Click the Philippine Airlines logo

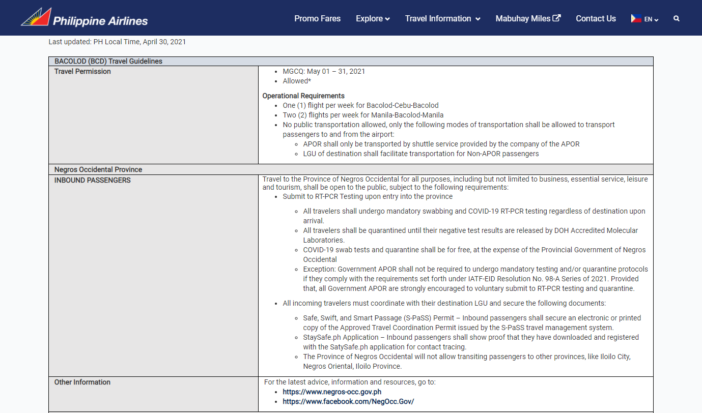tap(85, 18)
